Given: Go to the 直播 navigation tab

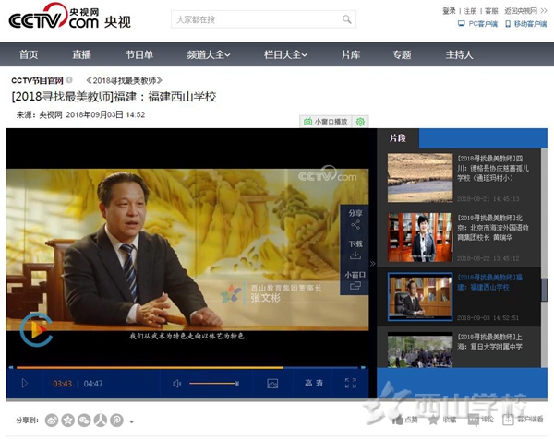Looking at the screenshot, I should pyautogui.click(x=82, y=54).
